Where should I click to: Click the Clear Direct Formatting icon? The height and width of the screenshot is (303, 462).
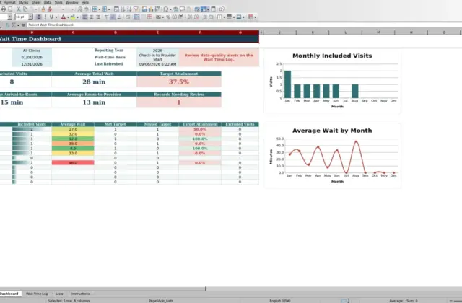tap(50, 9)
